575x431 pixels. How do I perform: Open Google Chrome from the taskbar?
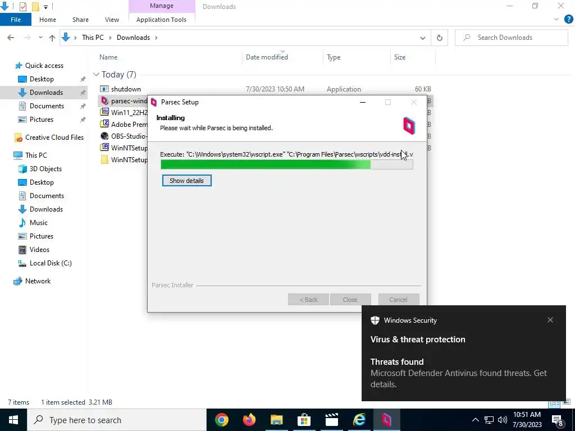(221, 420)
